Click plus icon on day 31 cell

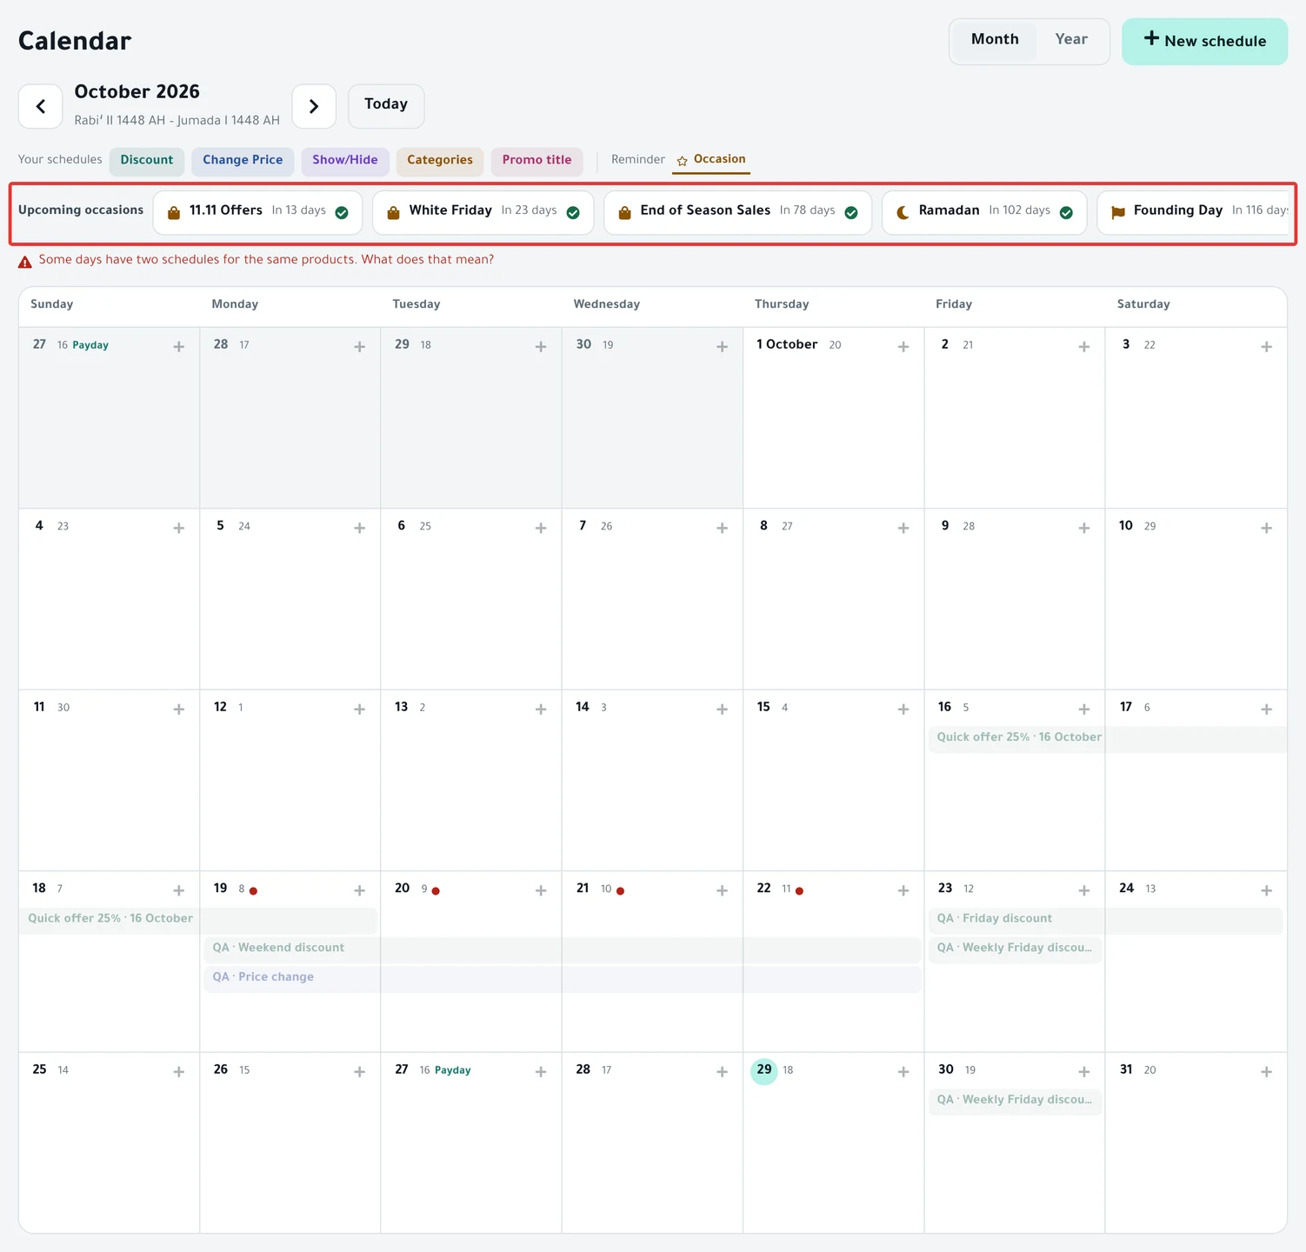1266,1072
